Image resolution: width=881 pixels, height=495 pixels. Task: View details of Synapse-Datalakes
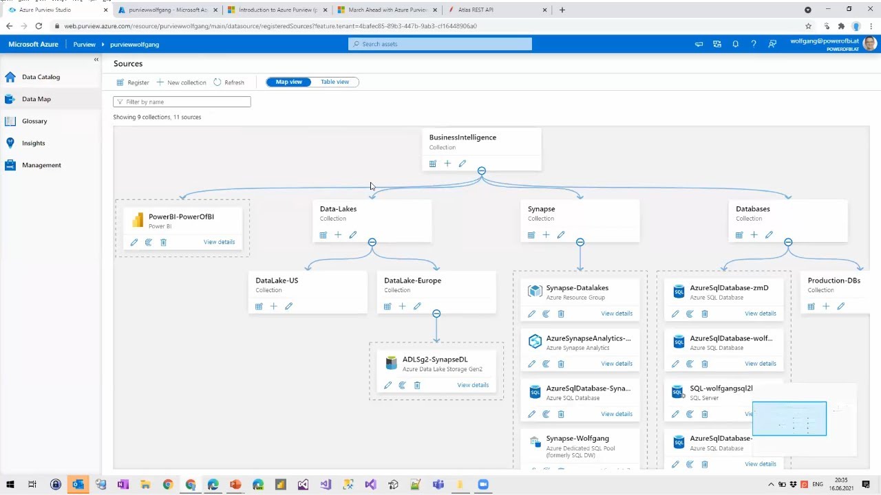[x=617, y=313]
